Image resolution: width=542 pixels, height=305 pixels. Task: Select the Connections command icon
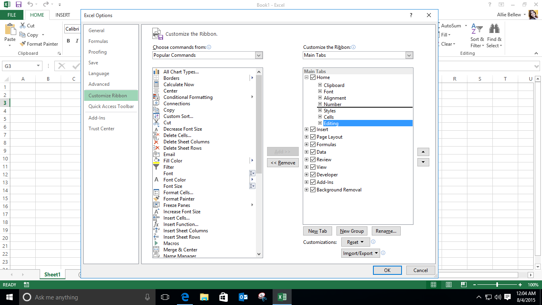coord(156,104)
